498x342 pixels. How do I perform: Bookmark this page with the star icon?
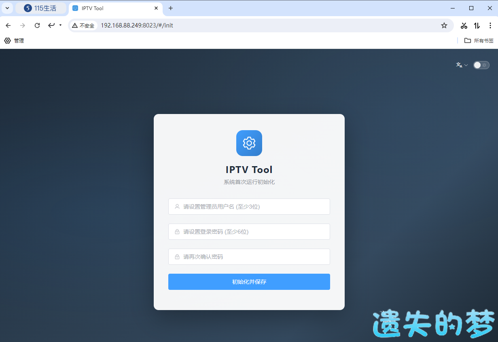point(444,25)
